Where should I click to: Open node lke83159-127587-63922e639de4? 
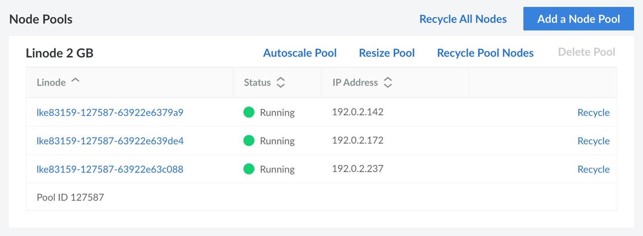point(110,141)
